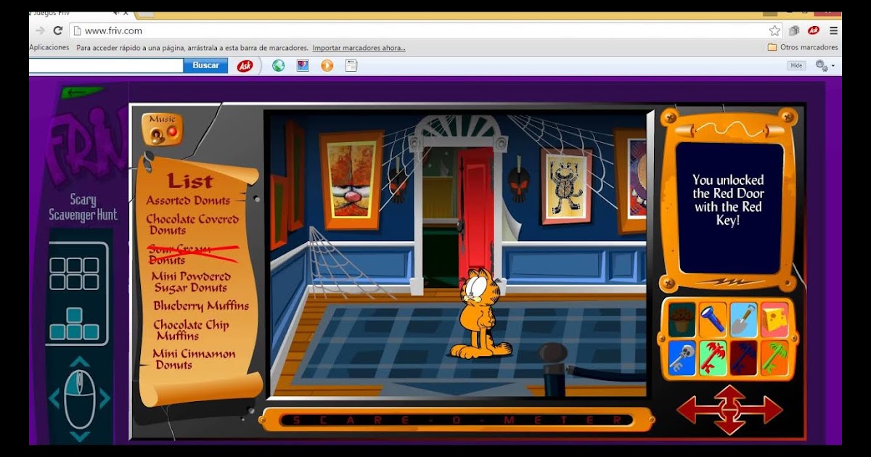871x457 pixels.
Task: Click the six-square grid icon in sidebar
Action: (74, 273)
